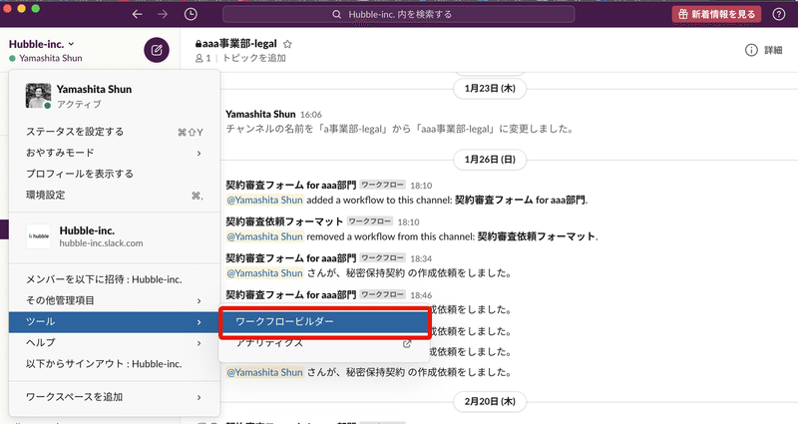Star the aaa事業部-legal channel

coord(287,44)
